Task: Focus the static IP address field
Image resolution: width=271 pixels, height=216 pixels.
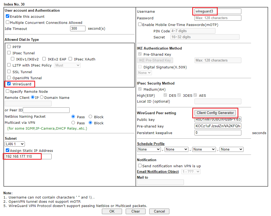Action: tap(28, 157)
